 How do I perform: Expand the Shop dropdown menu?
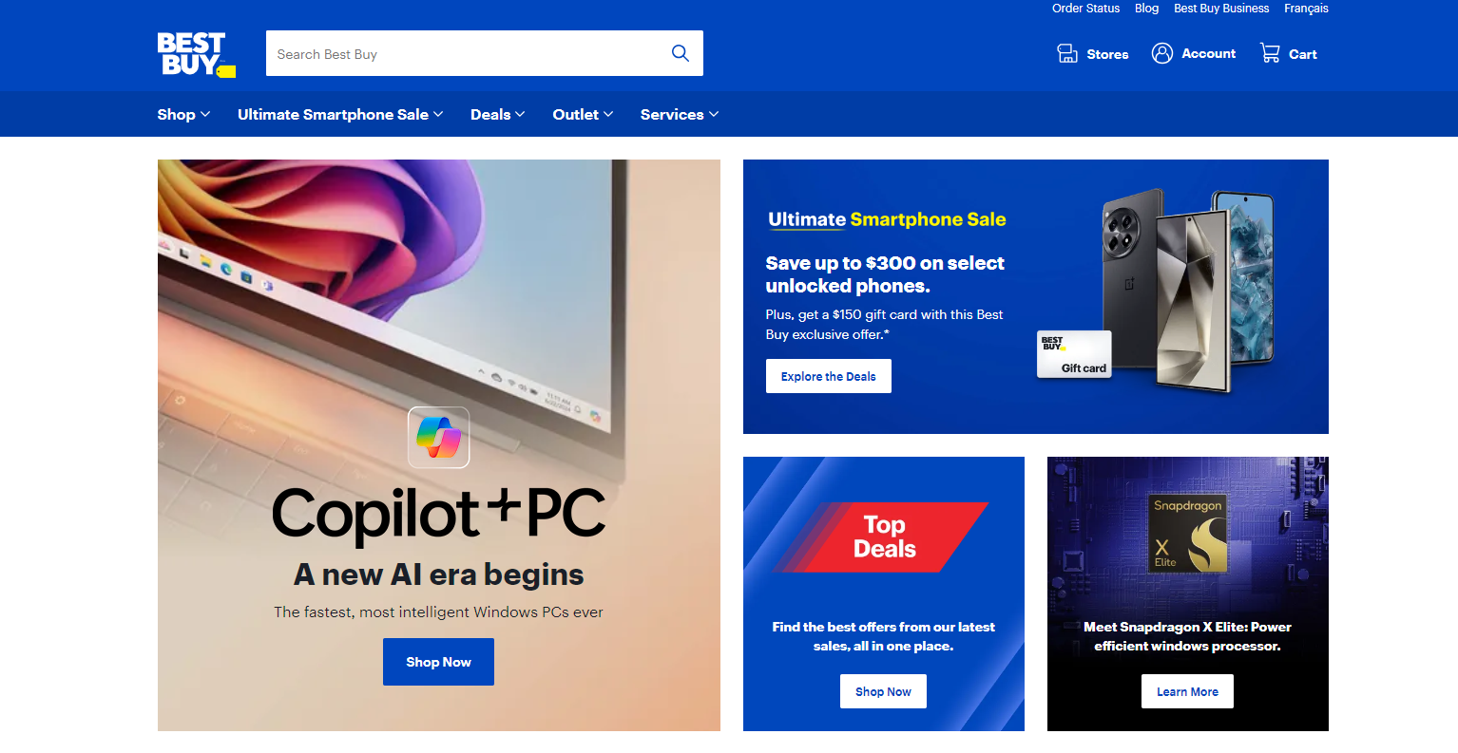(183, 114)
